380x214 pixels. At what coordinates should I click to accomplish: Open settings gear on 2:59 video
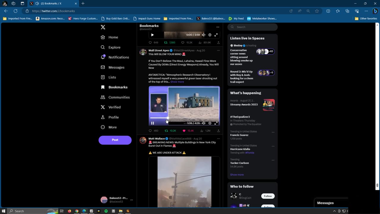(x=210, y=35)
